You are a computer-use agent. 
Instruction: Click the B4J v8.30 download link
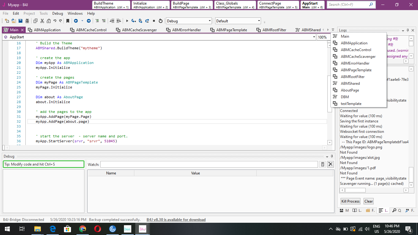176,220
